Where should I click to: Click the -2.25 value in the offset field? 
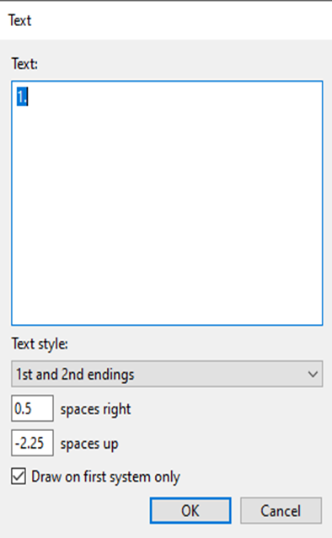click(29, 444)
